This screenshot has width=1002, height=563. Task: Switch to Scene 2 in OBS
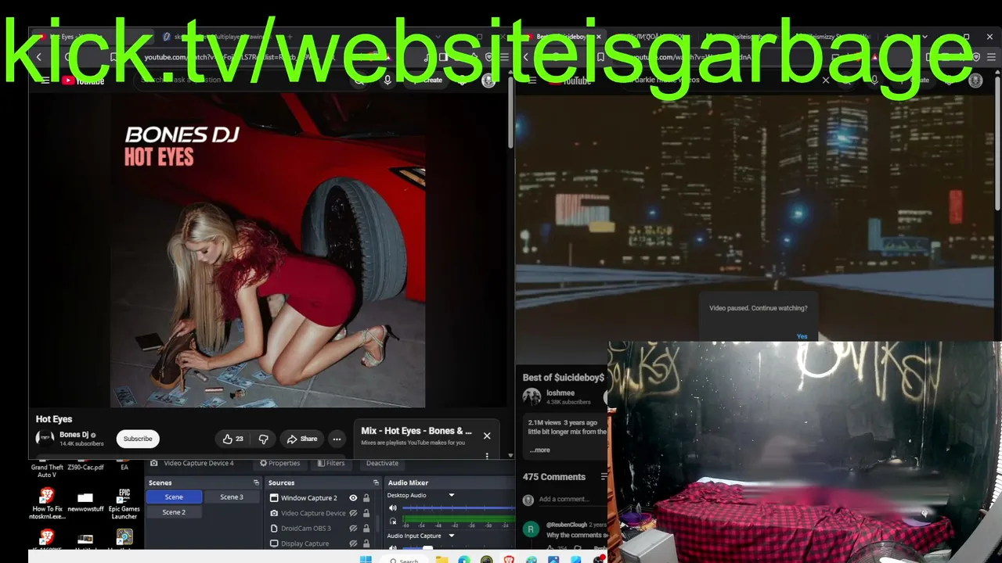point(174,512)
